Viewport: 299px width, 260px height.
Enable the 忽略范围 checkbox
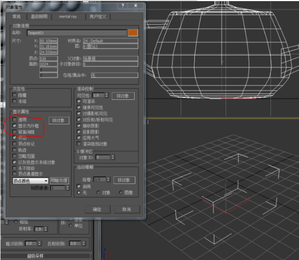pos(14,156)
